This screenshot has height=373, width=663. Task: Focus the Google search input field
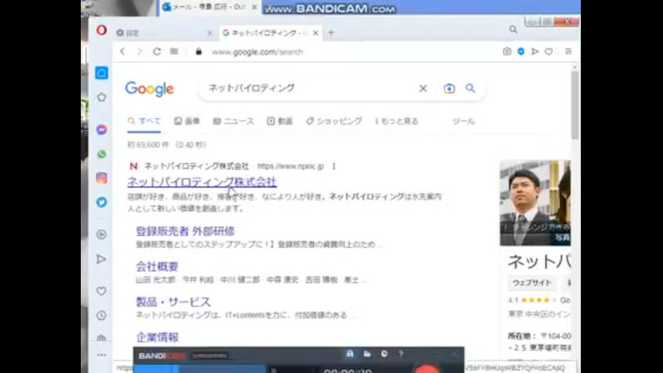point(311,88)
